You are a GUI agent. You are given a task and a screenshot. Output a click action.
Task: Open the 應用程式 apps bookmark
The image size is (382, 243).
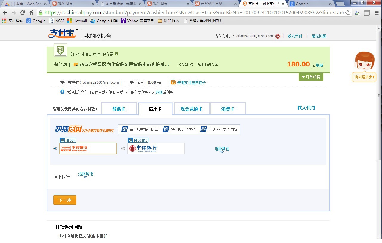12,21
